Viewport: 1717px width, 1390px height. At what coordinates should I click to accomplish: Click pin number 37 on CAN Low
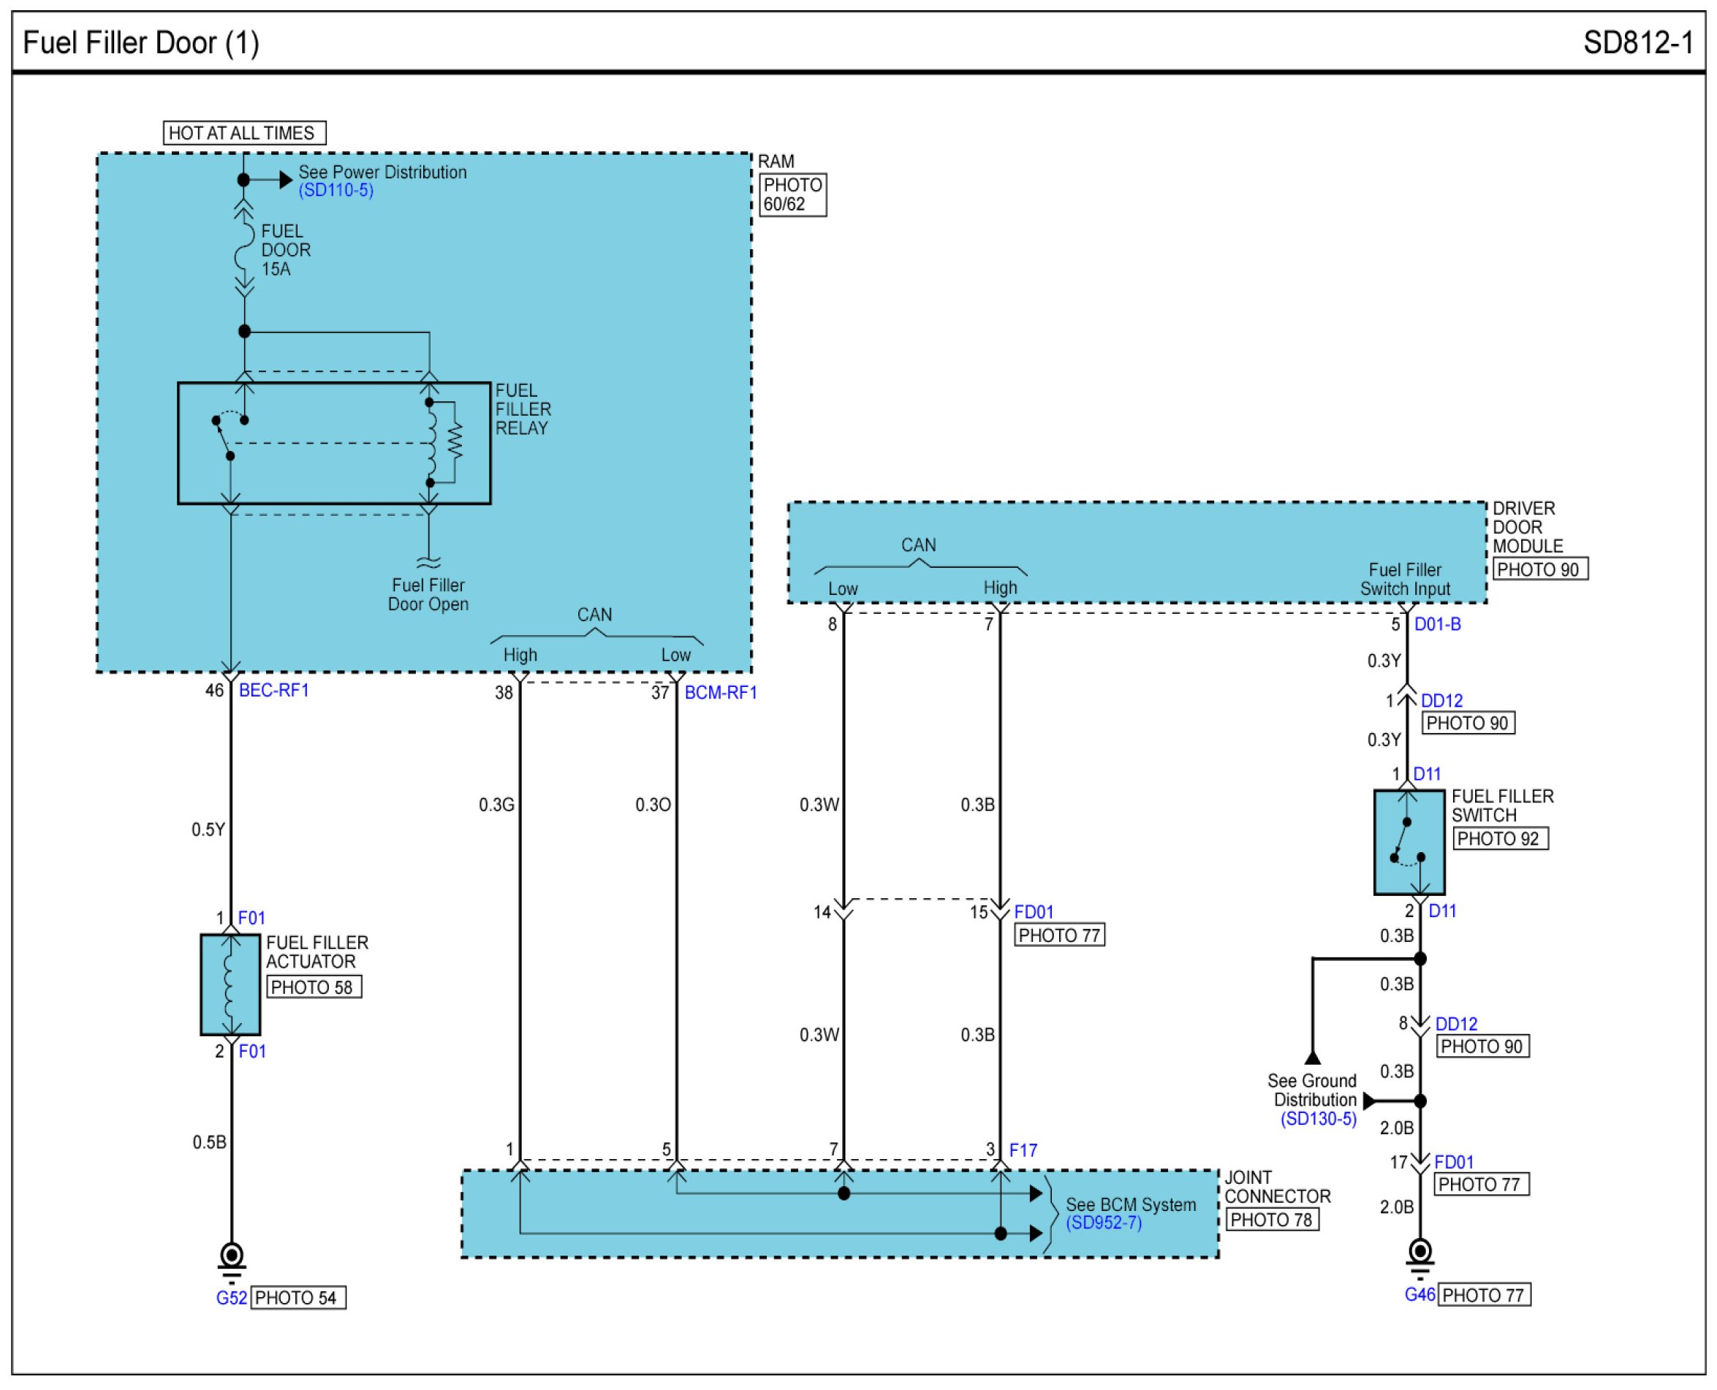pyautogui.click(x=660, y=693)
